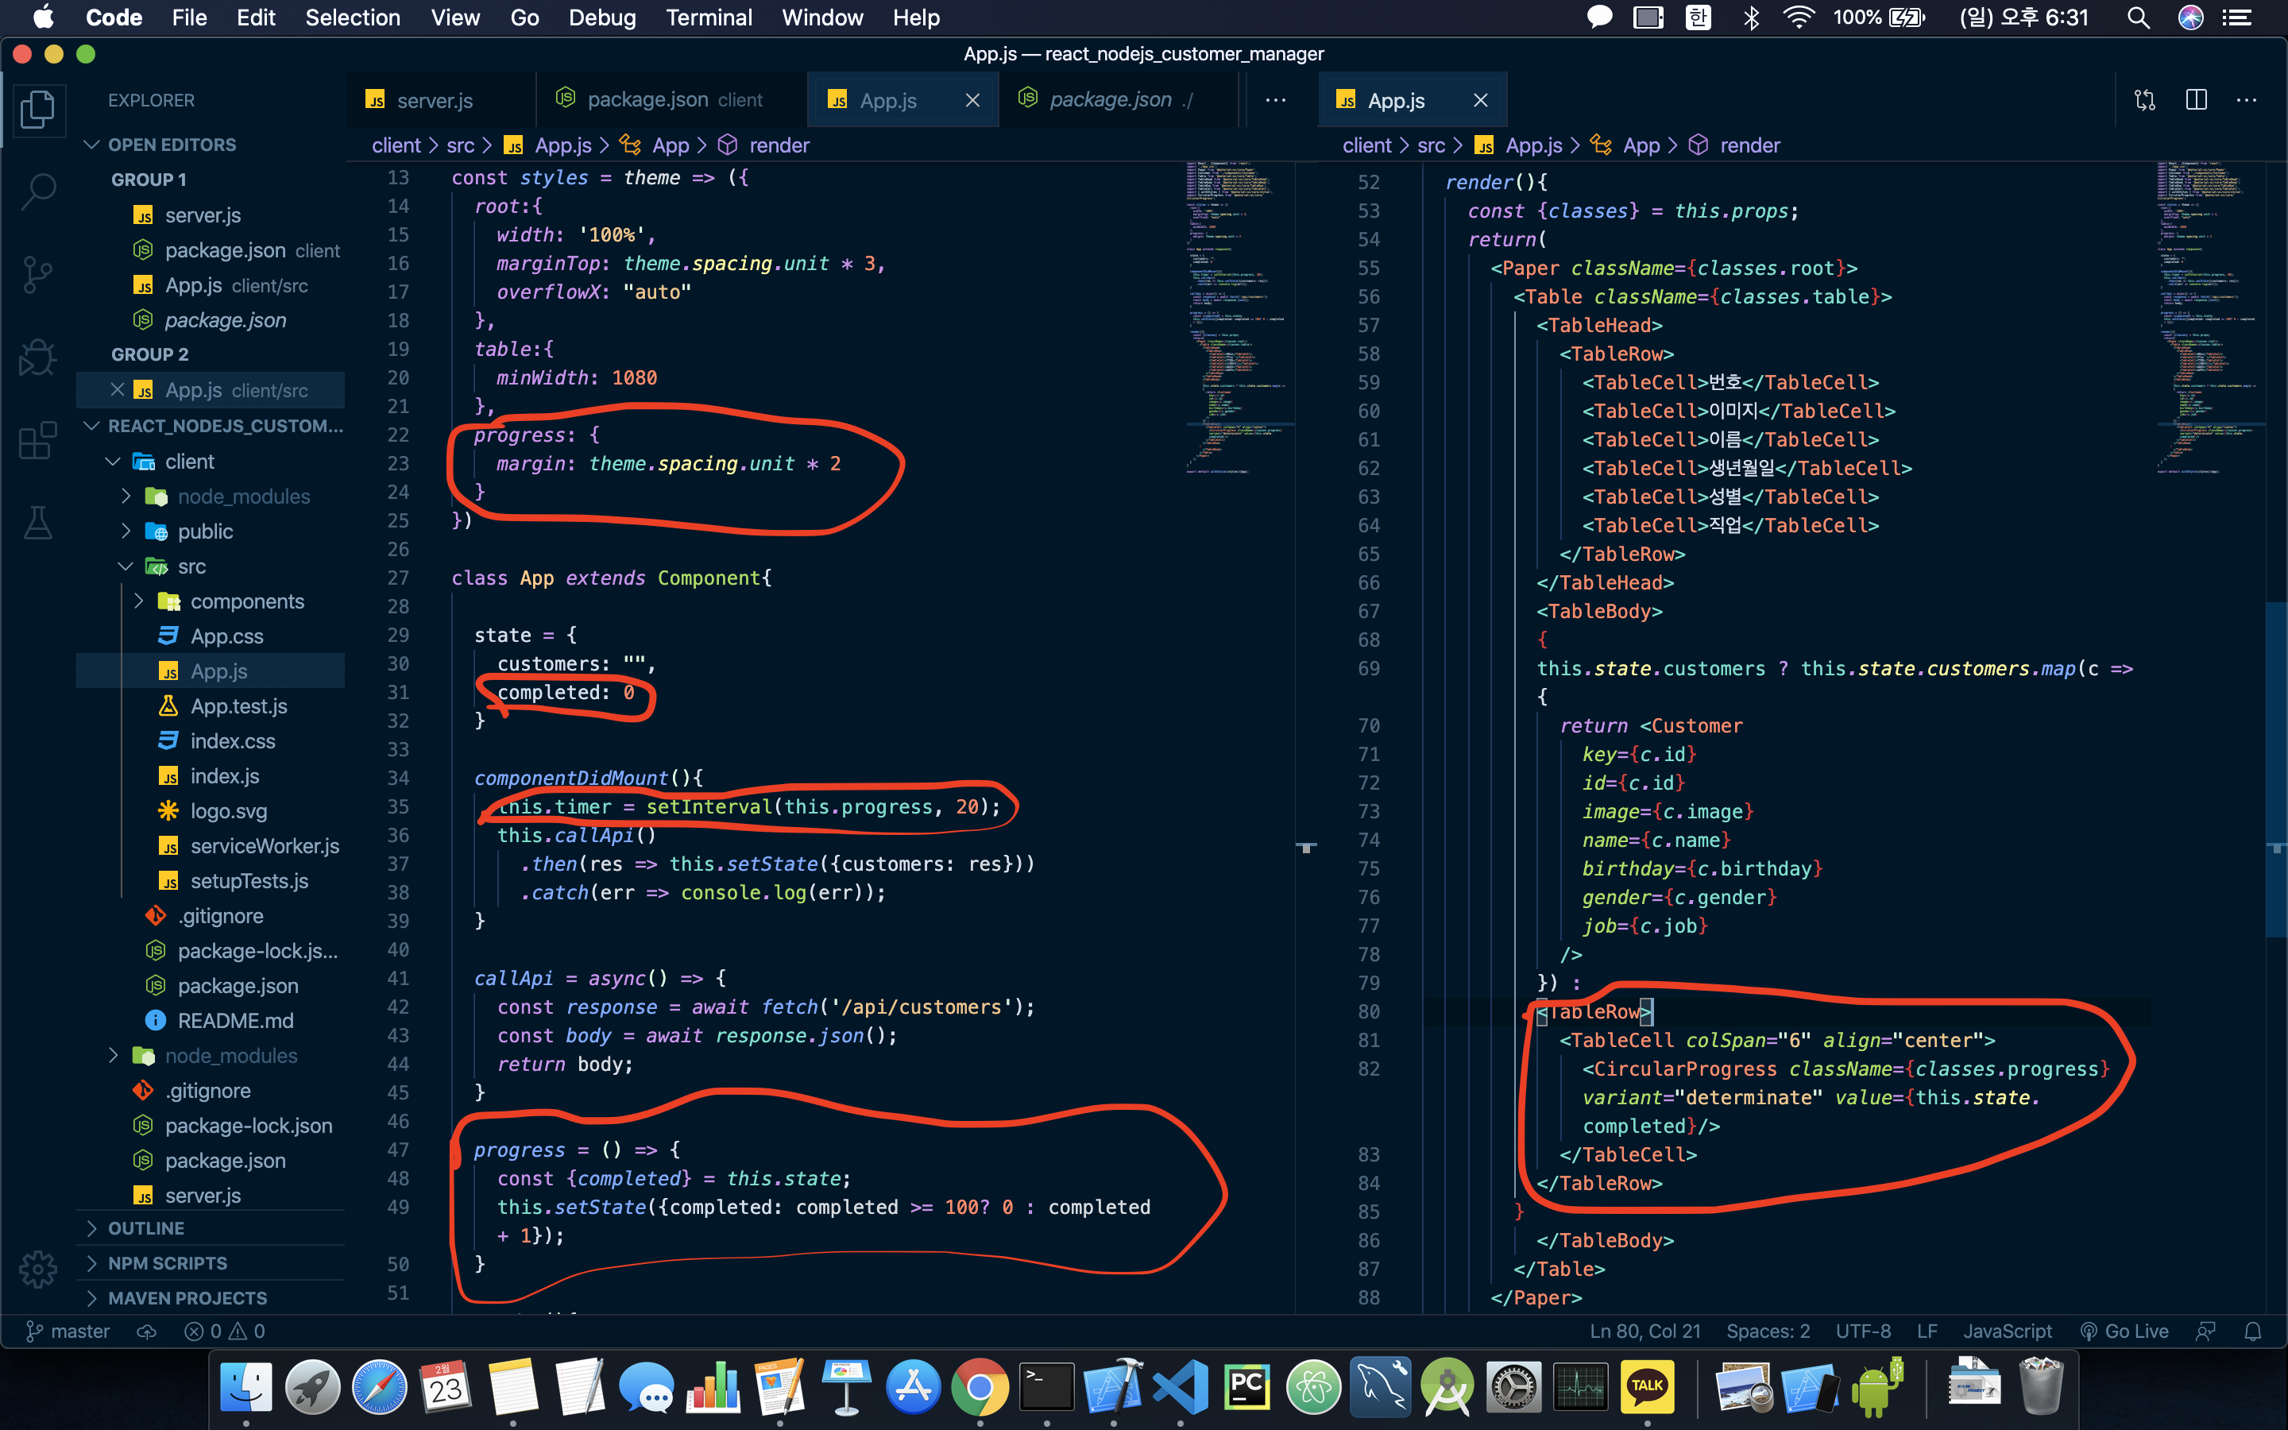The image size is (2288, 1430).
Task: Open the Debug view icon
Action: (x=38, y=357)
